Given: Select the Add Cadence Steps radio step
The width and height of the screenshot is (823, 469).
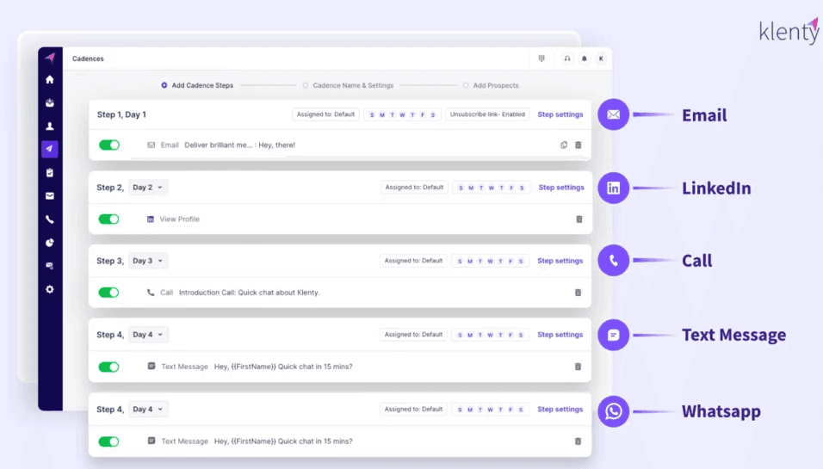Looking at the screenshot, I should point(164,85).
